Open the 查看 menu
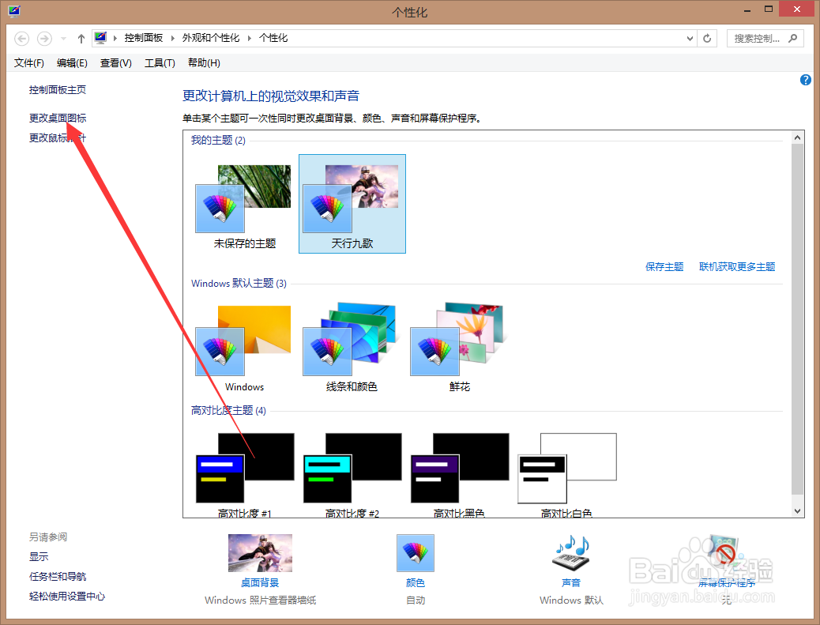This screenshot has height=625, width=820. 115,62
